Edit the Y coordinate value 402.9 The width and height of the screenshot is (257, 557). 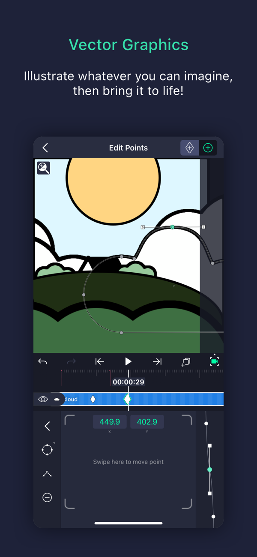(x=147, y=422)
